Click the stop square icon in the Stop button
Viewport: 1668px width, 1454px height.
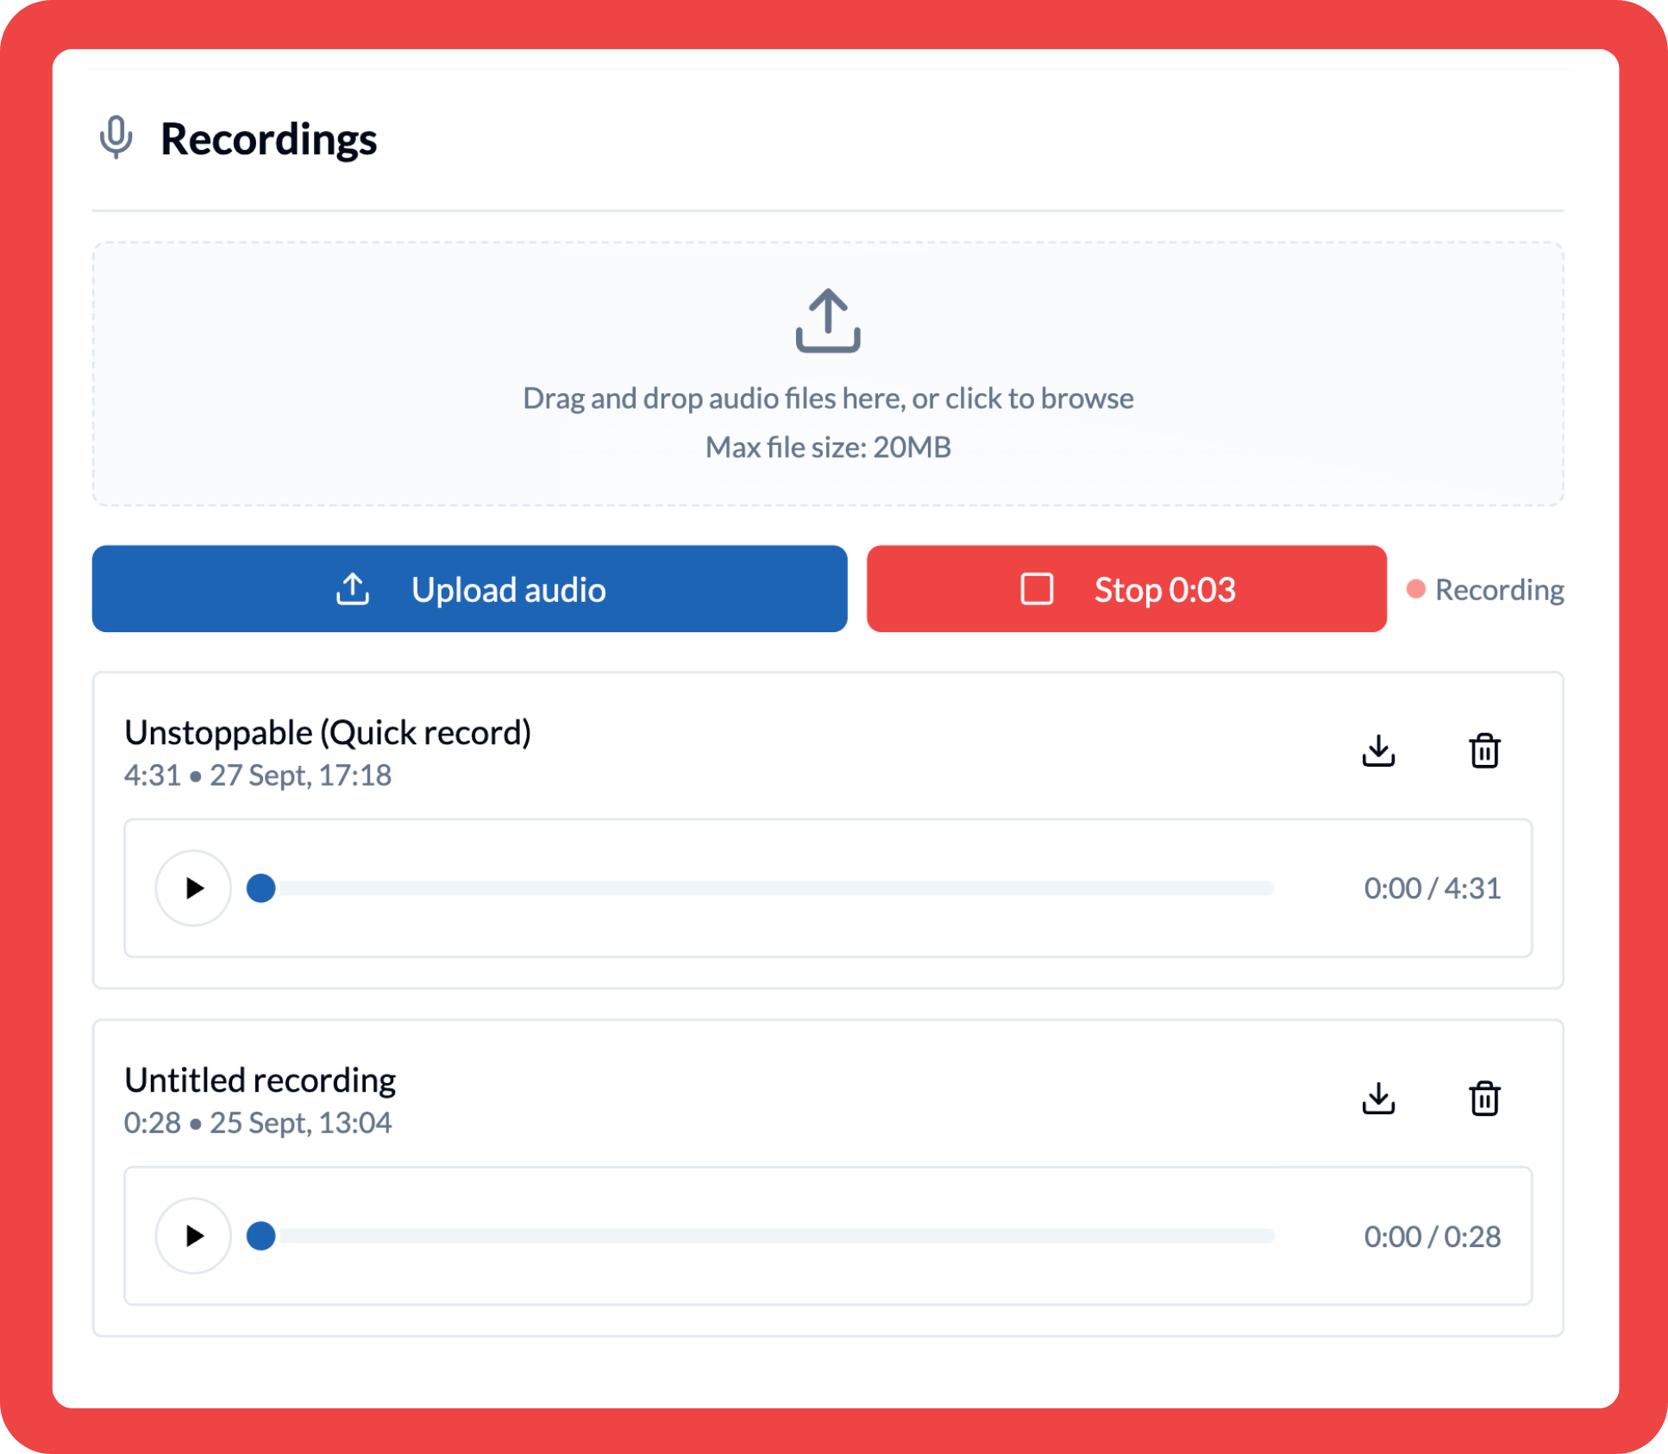1036,589
